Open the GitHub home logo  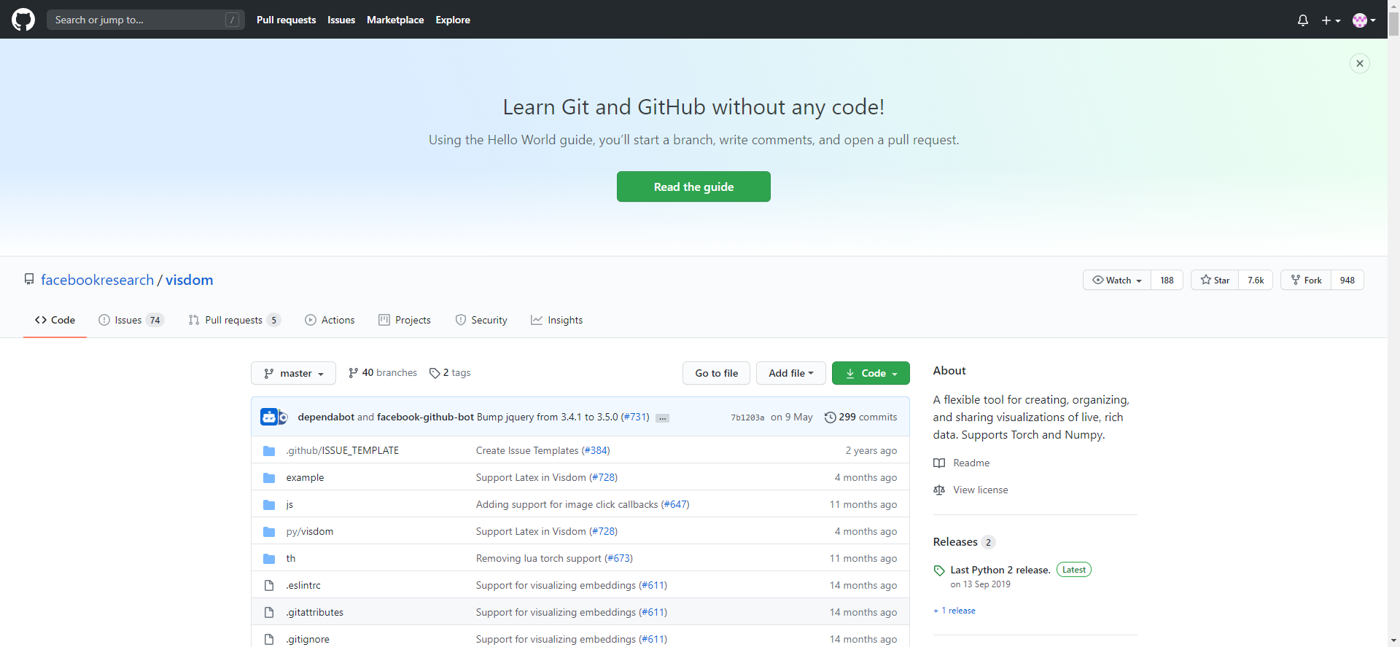pos(23,20)
